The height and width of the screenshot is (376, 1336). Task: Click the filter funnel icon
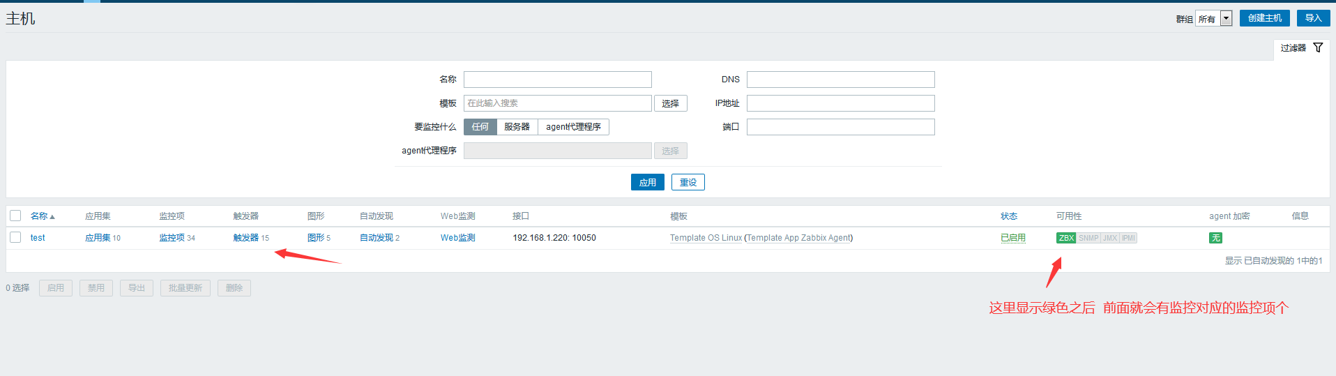coord(1318,47)
